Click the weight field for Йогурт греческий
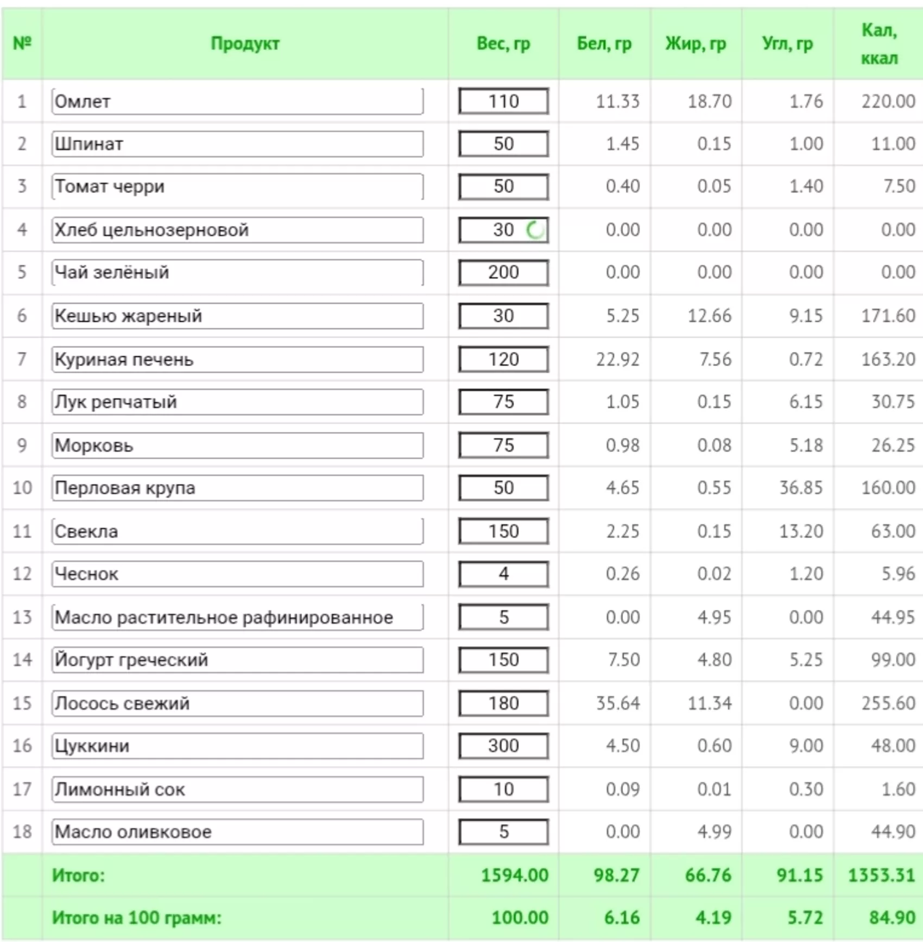This screenshot has height=942, width=923. (x=503, y=660)
